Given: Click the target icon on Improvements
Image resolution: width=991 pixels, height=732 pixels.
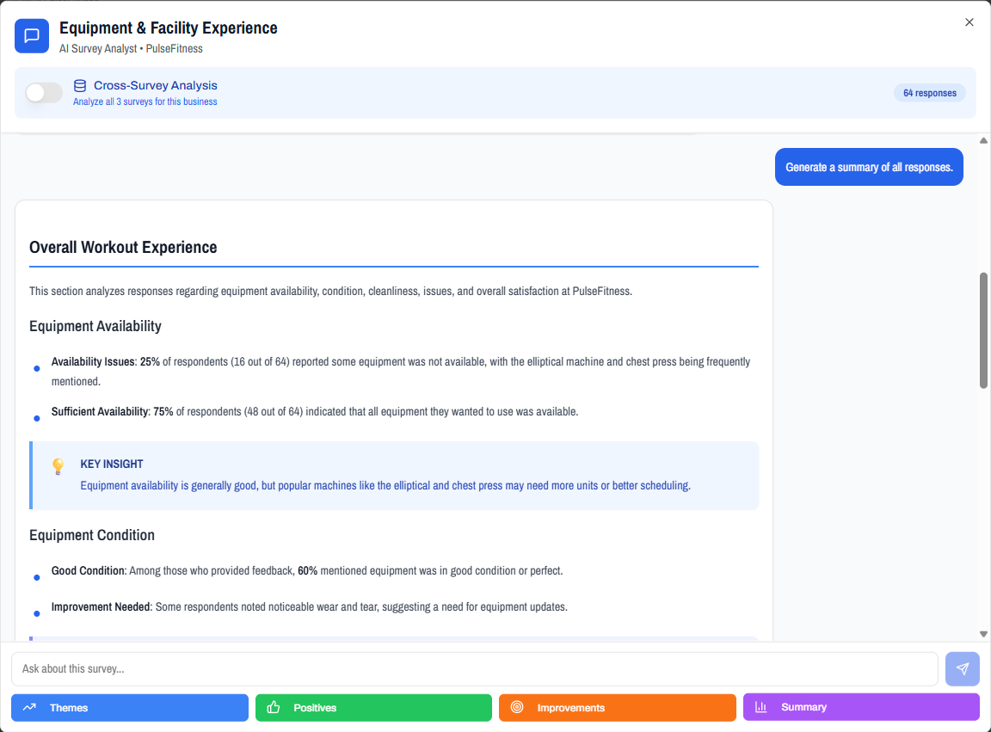Looking at the screenshot, I should tap(517, 707).
